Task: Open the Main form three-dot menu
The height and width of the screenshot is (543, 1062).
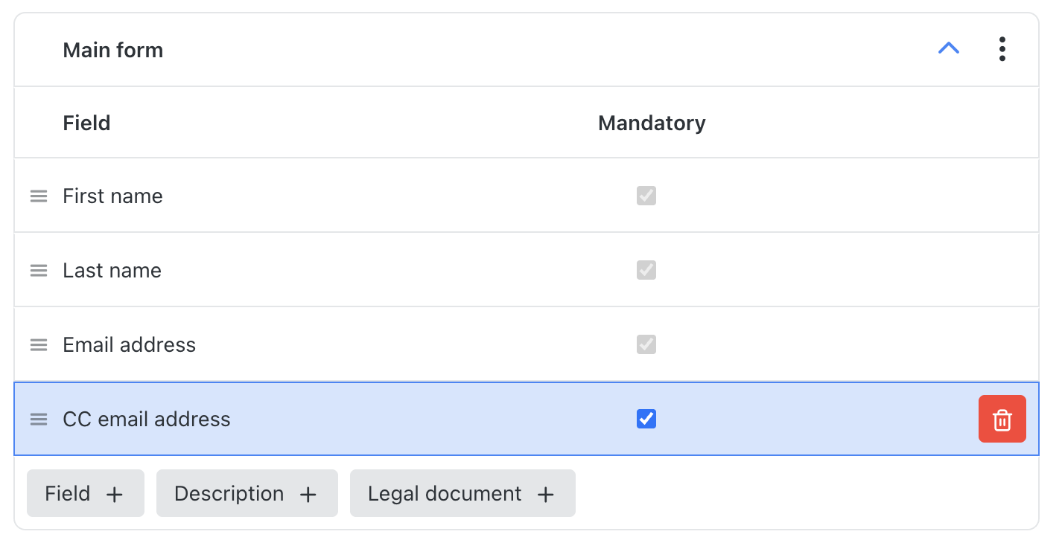Action: (1002, 49)
